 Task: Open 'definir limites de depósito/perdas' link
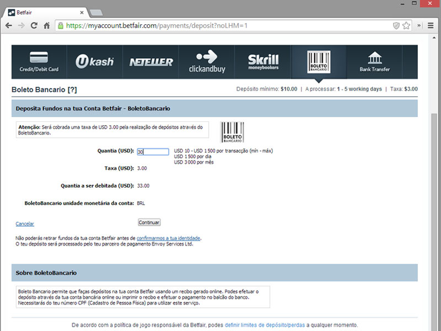(265, 325)
